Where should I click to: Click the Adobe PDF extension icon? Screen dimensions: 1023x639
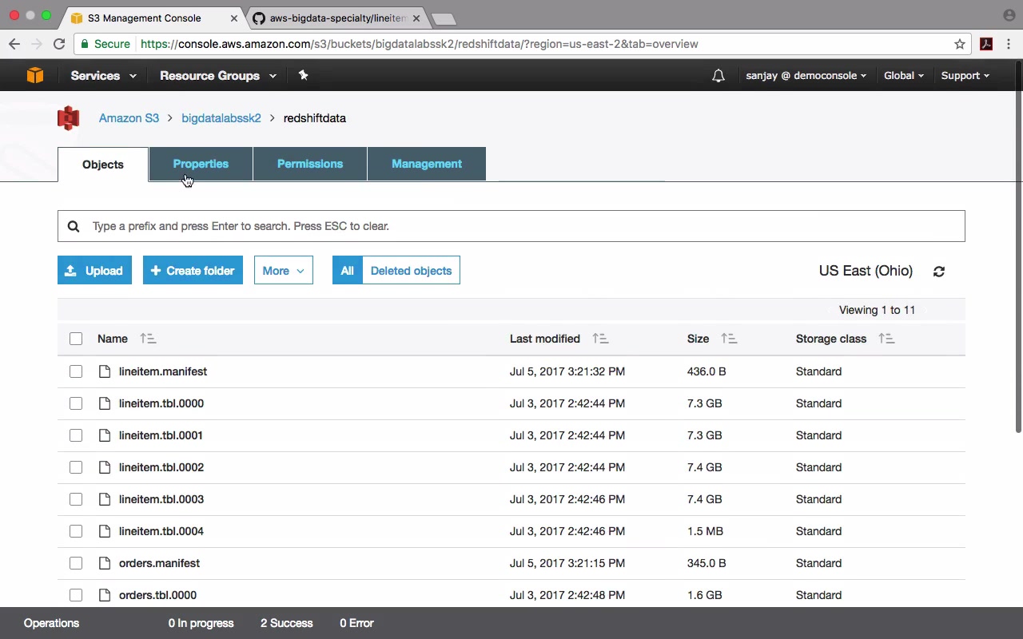point(986,44)
